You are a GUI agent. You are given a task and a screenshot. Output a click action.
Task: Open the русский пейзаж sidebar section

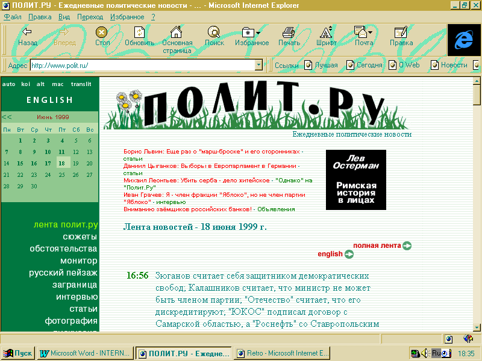click(x=63, y=273)
